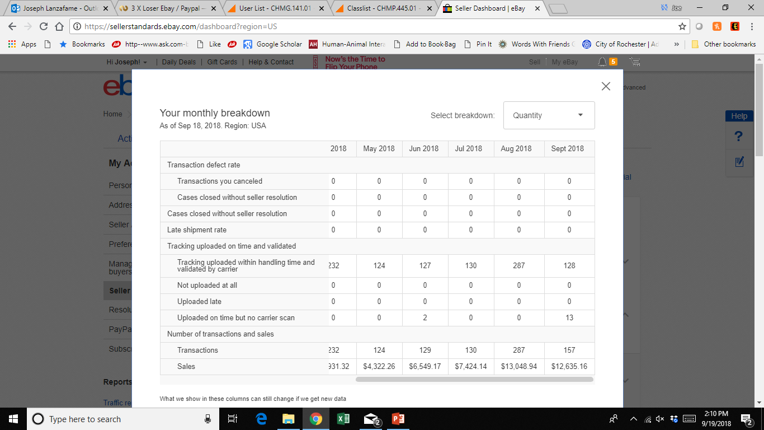Open the Hi Joseph account dropdown

pyautogui.click(x=127, y=62)
